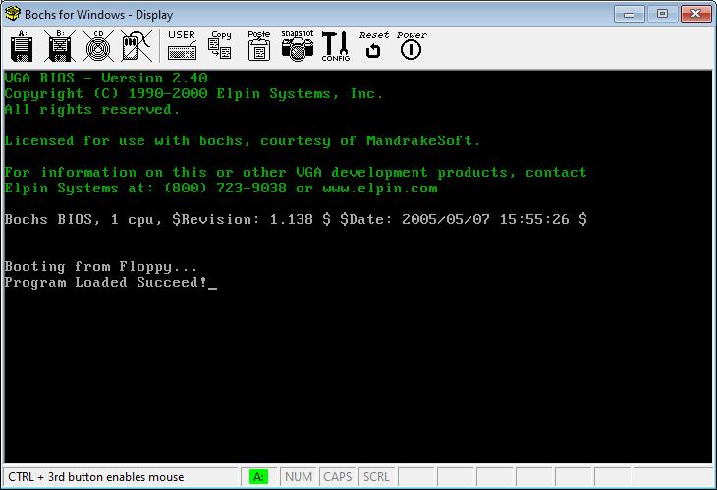Viewport: 717px width, 490px height.
Task: Minimize the Bochs window
Action: tap(630, 14)
